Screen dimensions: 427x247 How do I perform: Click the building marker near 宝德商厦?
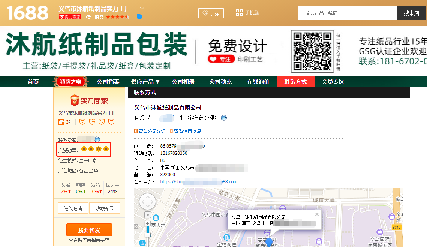coord(226,237)
